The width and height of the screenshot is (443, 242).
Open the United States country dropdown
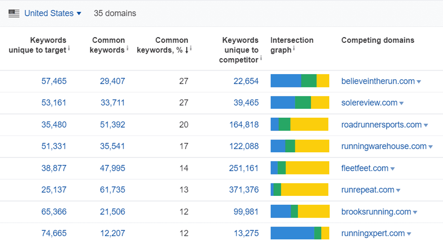tap(53, 13)
